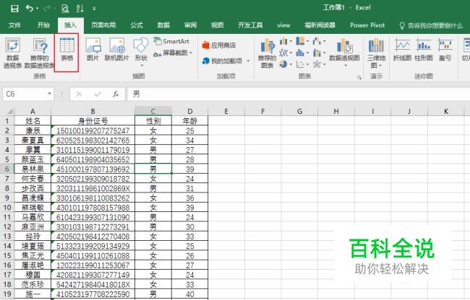Image resolution: width=470 pixels, height=300 pixels.
Task: Select age cell in 施一 row
Action: [189, 294]
